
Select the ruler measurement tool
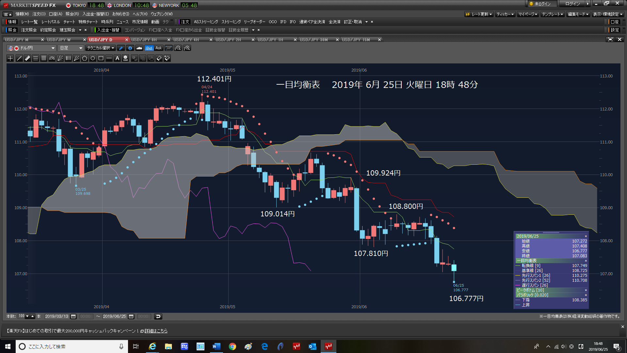(27, 58)
